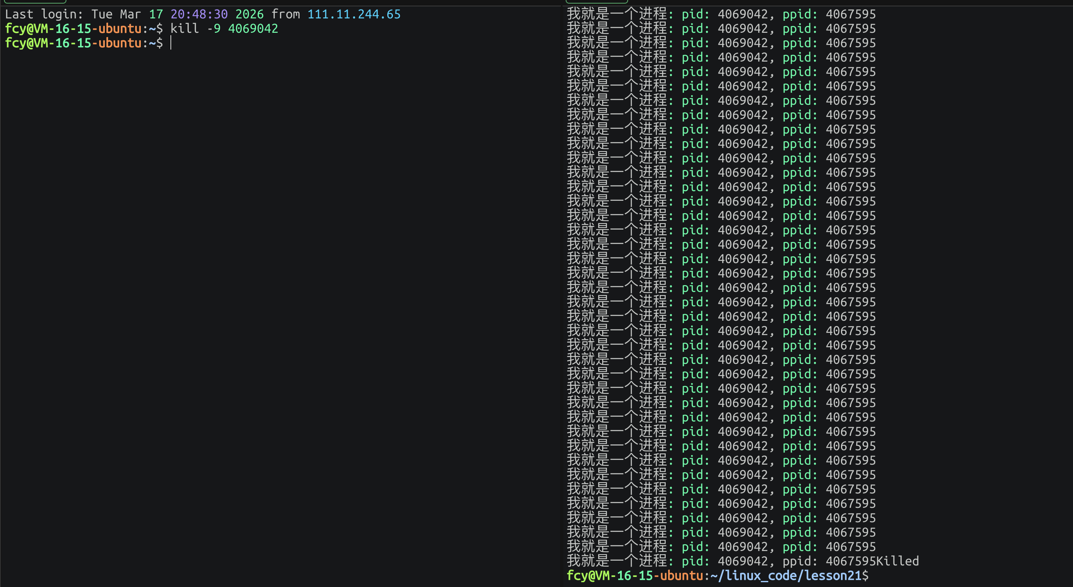Click the year 2026 in login line
This screenshot has height=587, width=1073.
[x=249, y=14]
